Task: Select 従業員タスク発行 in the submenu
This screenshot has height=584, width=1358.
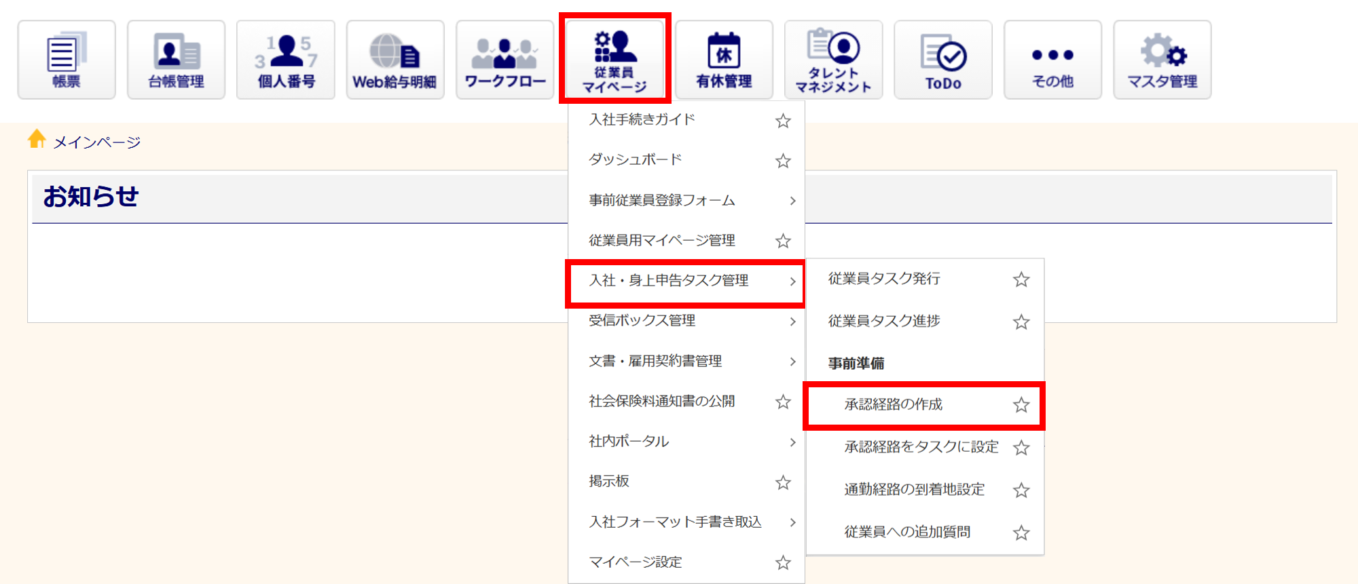Action: coord(884,279)
